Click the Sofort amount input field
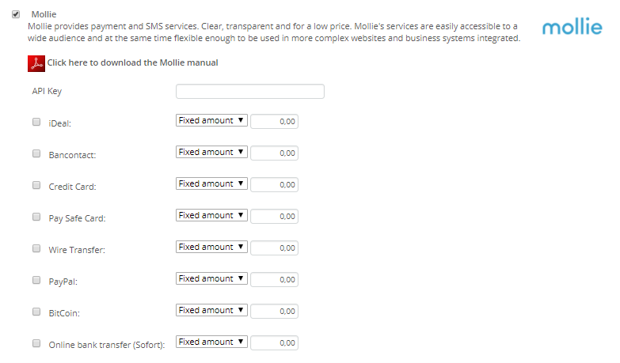Screen dimensions: 620x363 click(x=274, y=343)
